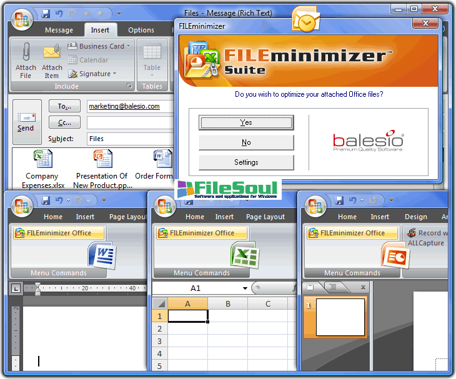Open the Options tab in Outlook

point(141,30)
